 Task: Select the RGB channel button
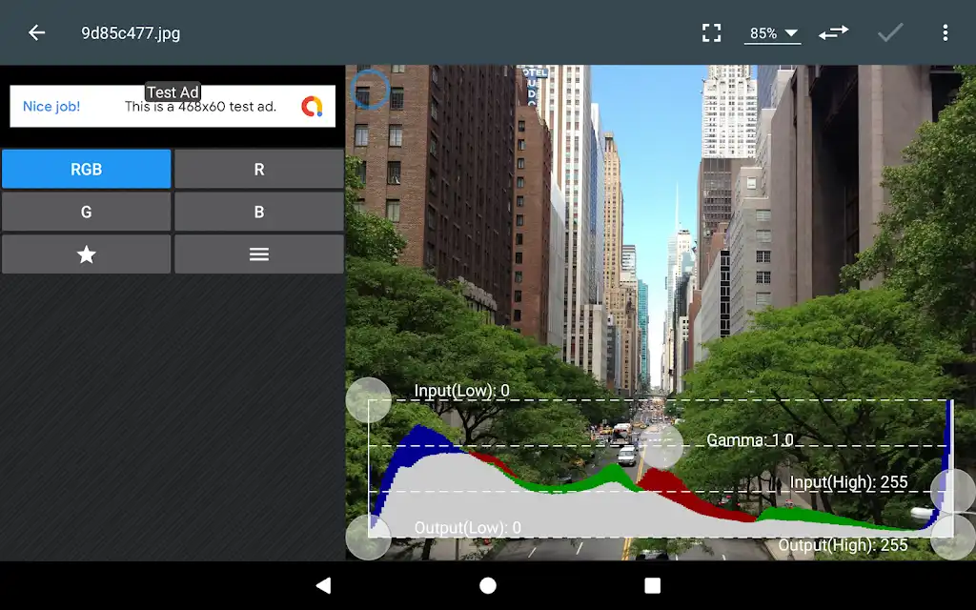[x=86, y=169]
